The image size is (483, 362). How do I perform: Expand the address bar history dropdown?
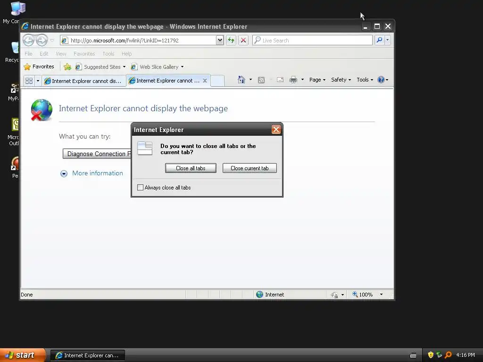point(220,40)
